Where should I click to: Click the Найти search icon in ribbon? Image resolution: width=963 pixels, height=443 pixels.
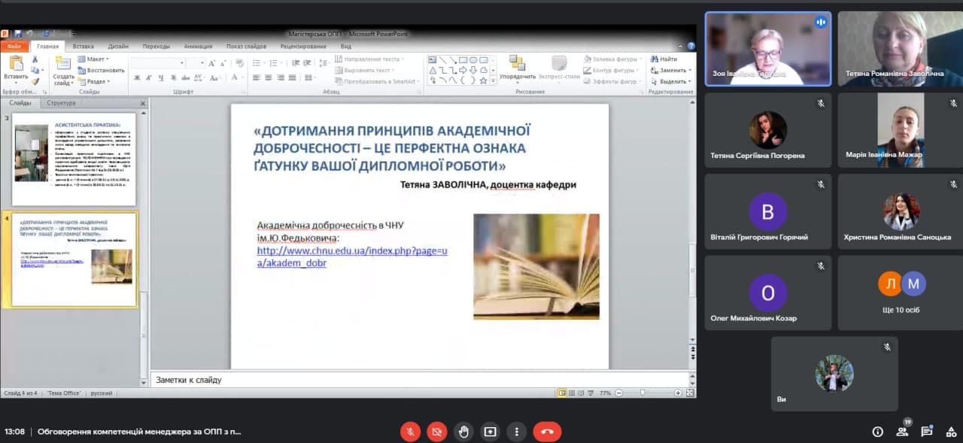pyautogui.click(x=664, y=59)
